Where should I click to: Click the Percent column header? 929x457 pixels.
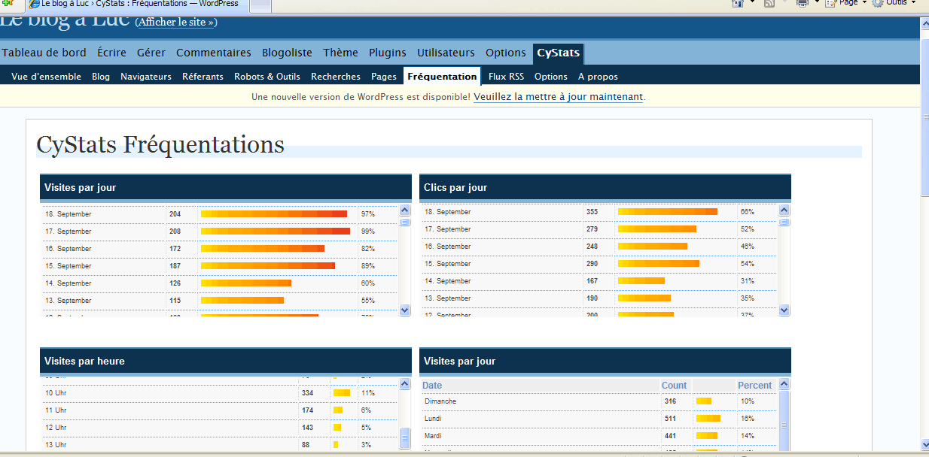point(755,386)
